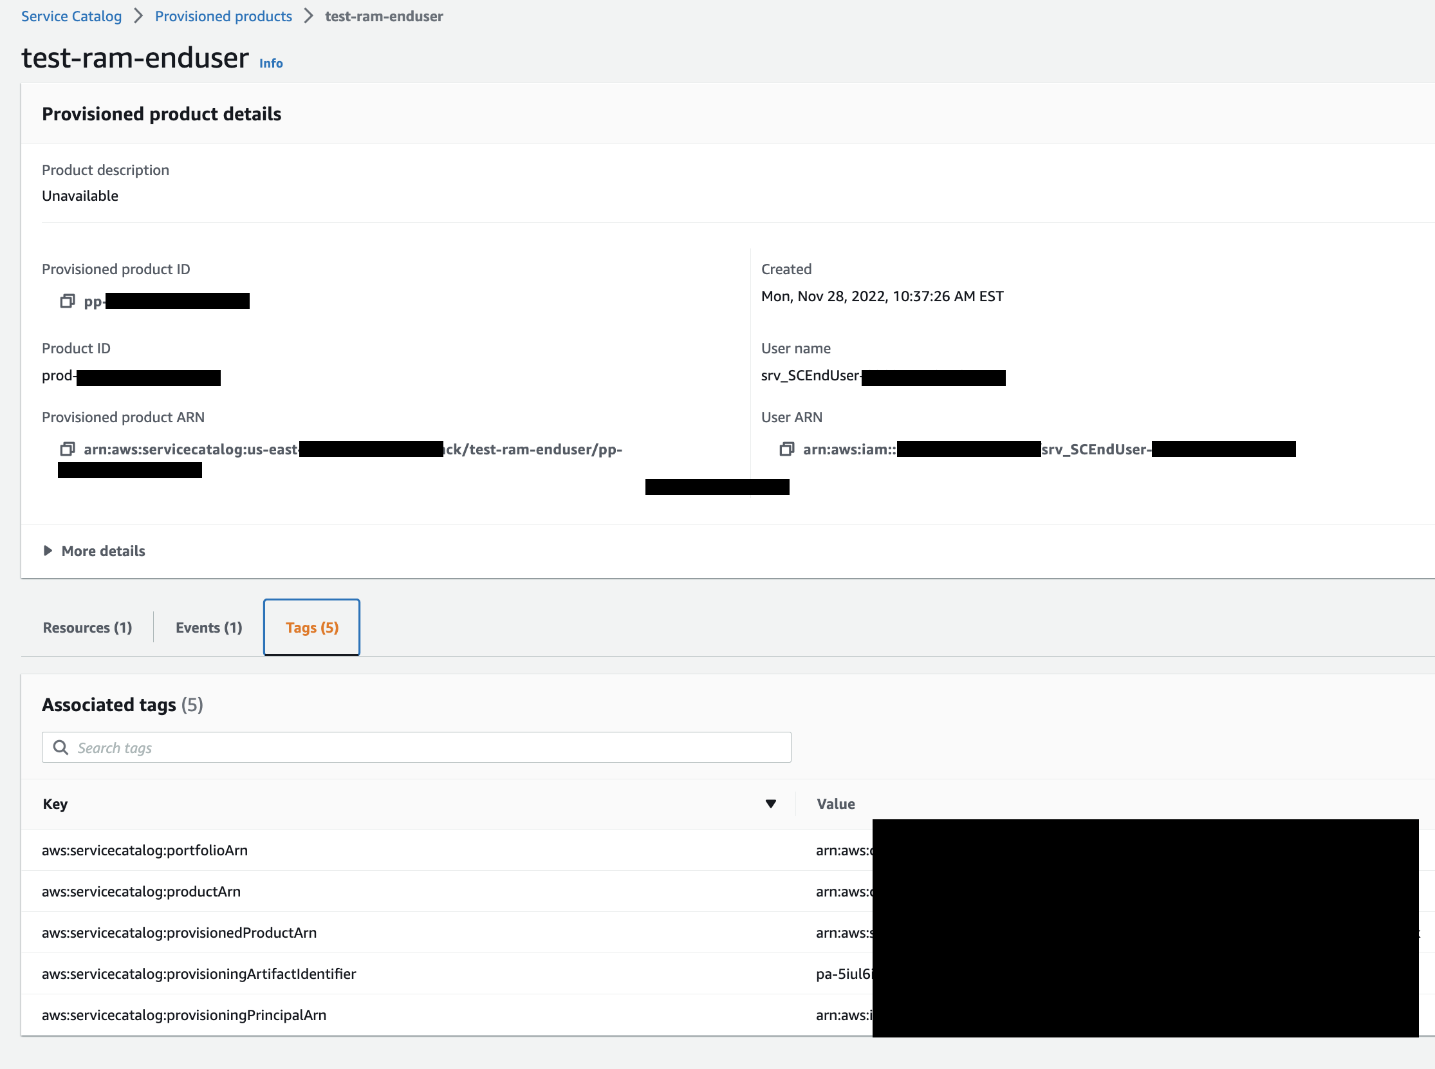Open the Events tab
This screenshot has width=1435, height=1069.
[x=208, y=627]
